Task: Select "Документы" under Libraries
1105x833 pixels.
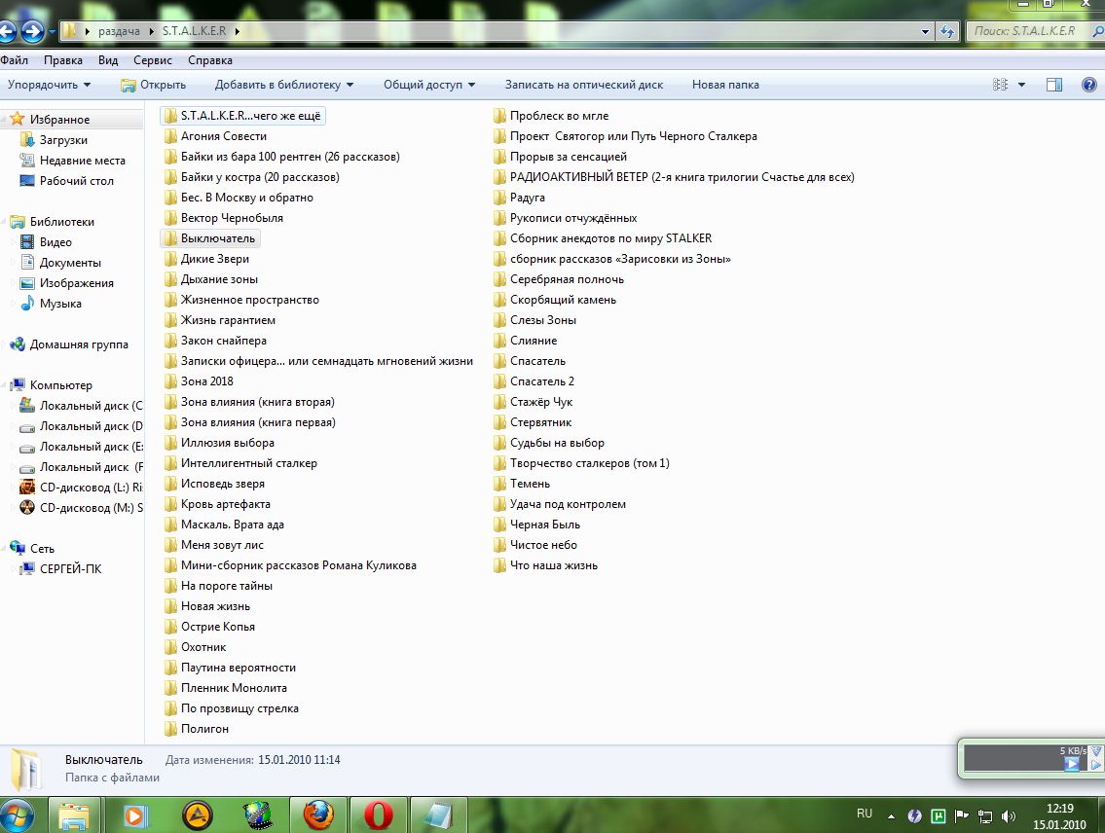Action: click(70, 263)
